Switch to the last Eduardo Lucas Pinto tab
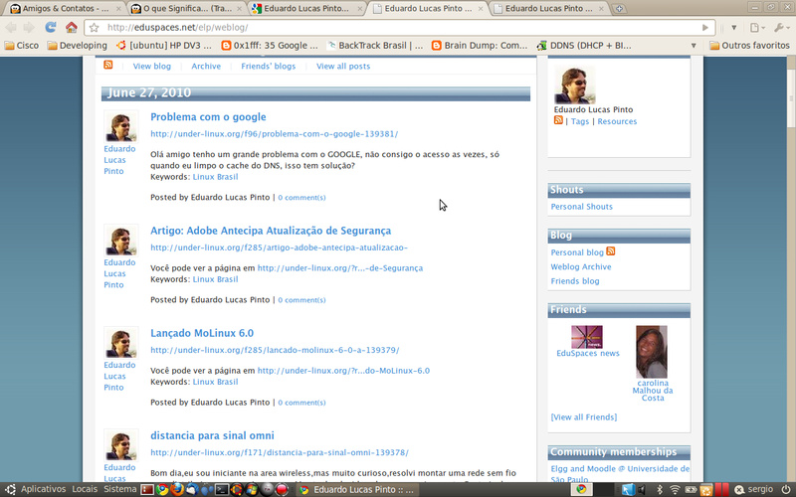Image resolution: width=796 pixels, height=497 pixels. (x=548, y=9)
